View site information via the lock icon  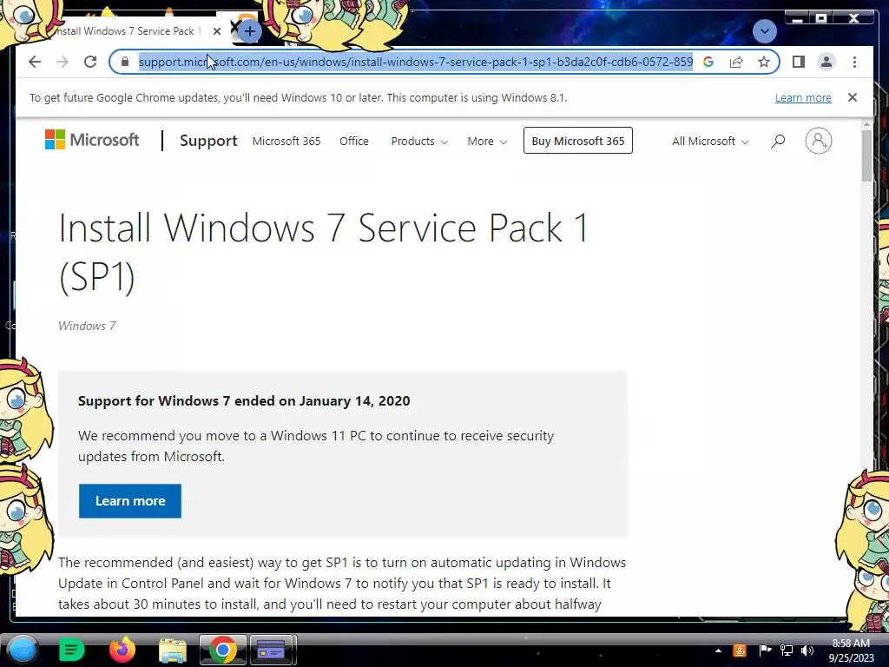(x=125, y=62)
